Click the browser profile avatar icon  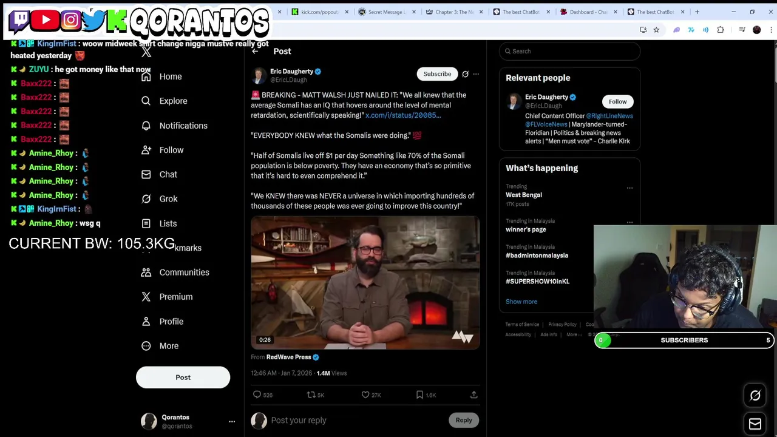(756, 30)
